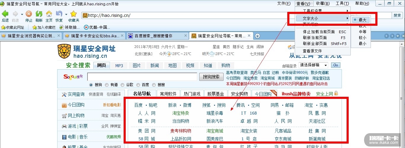Open the 请选择邮箱 mailbox dropdown
This screenshot has width=405, height=148.
(x=313, y=65)
